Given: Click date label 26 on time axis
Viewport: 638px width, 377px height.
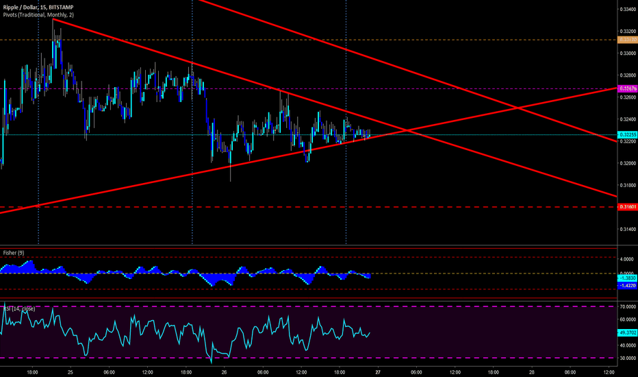Looking at the screenshot, I should (225, 372).
